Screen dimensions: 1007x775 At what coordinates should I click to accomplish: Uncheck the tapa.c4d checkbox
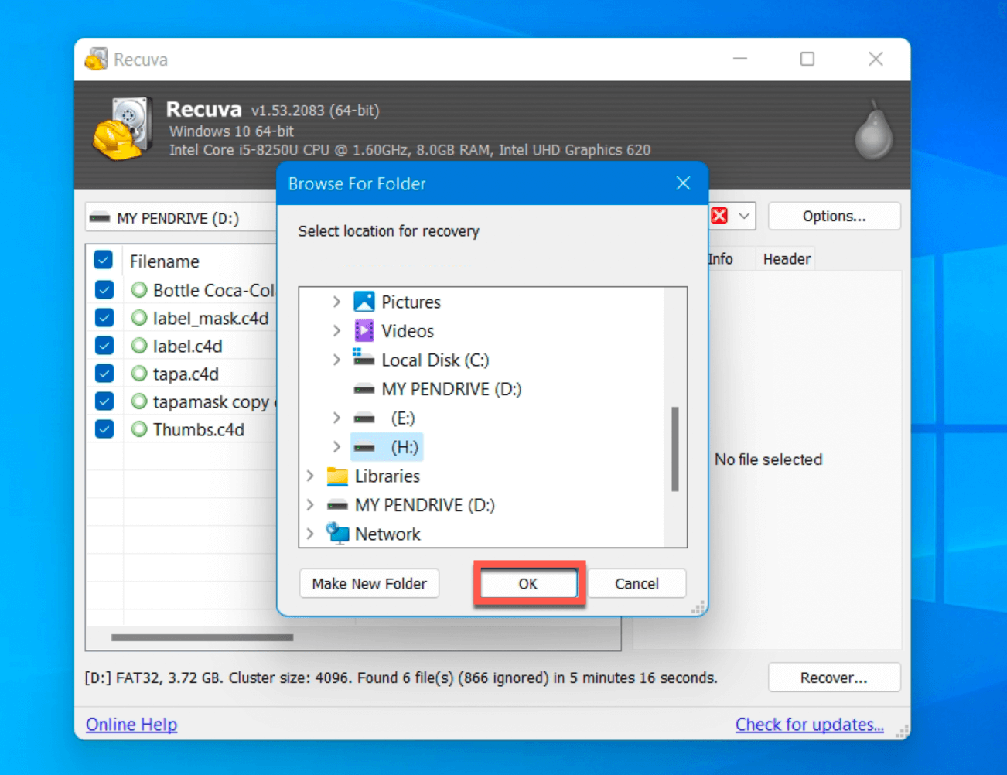(x=104, y=374)
